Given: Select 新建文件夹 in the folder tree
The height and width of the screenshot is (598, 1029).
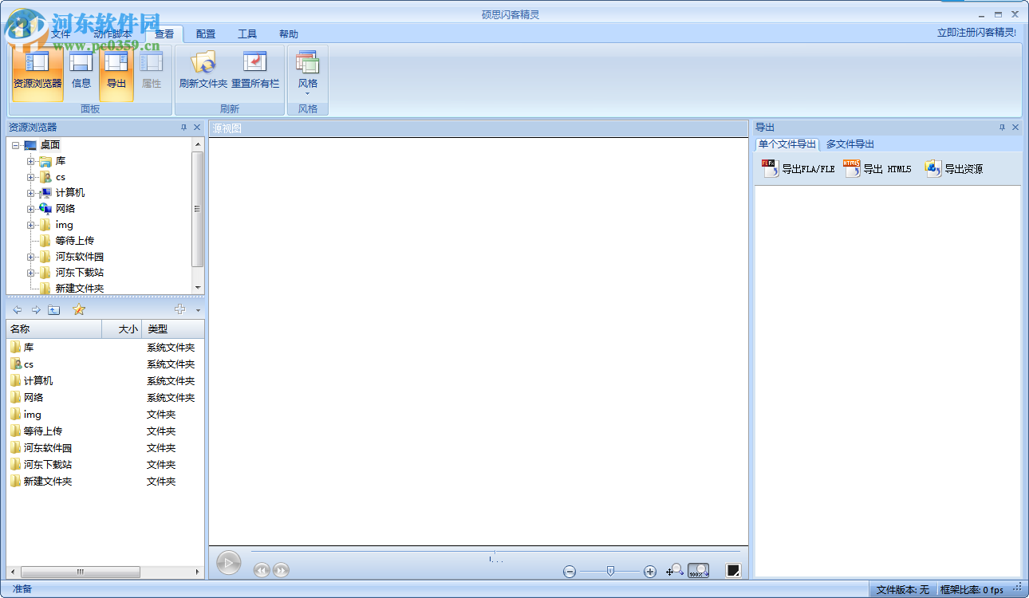Looking at the screenshot, I should tap(80, 288).
